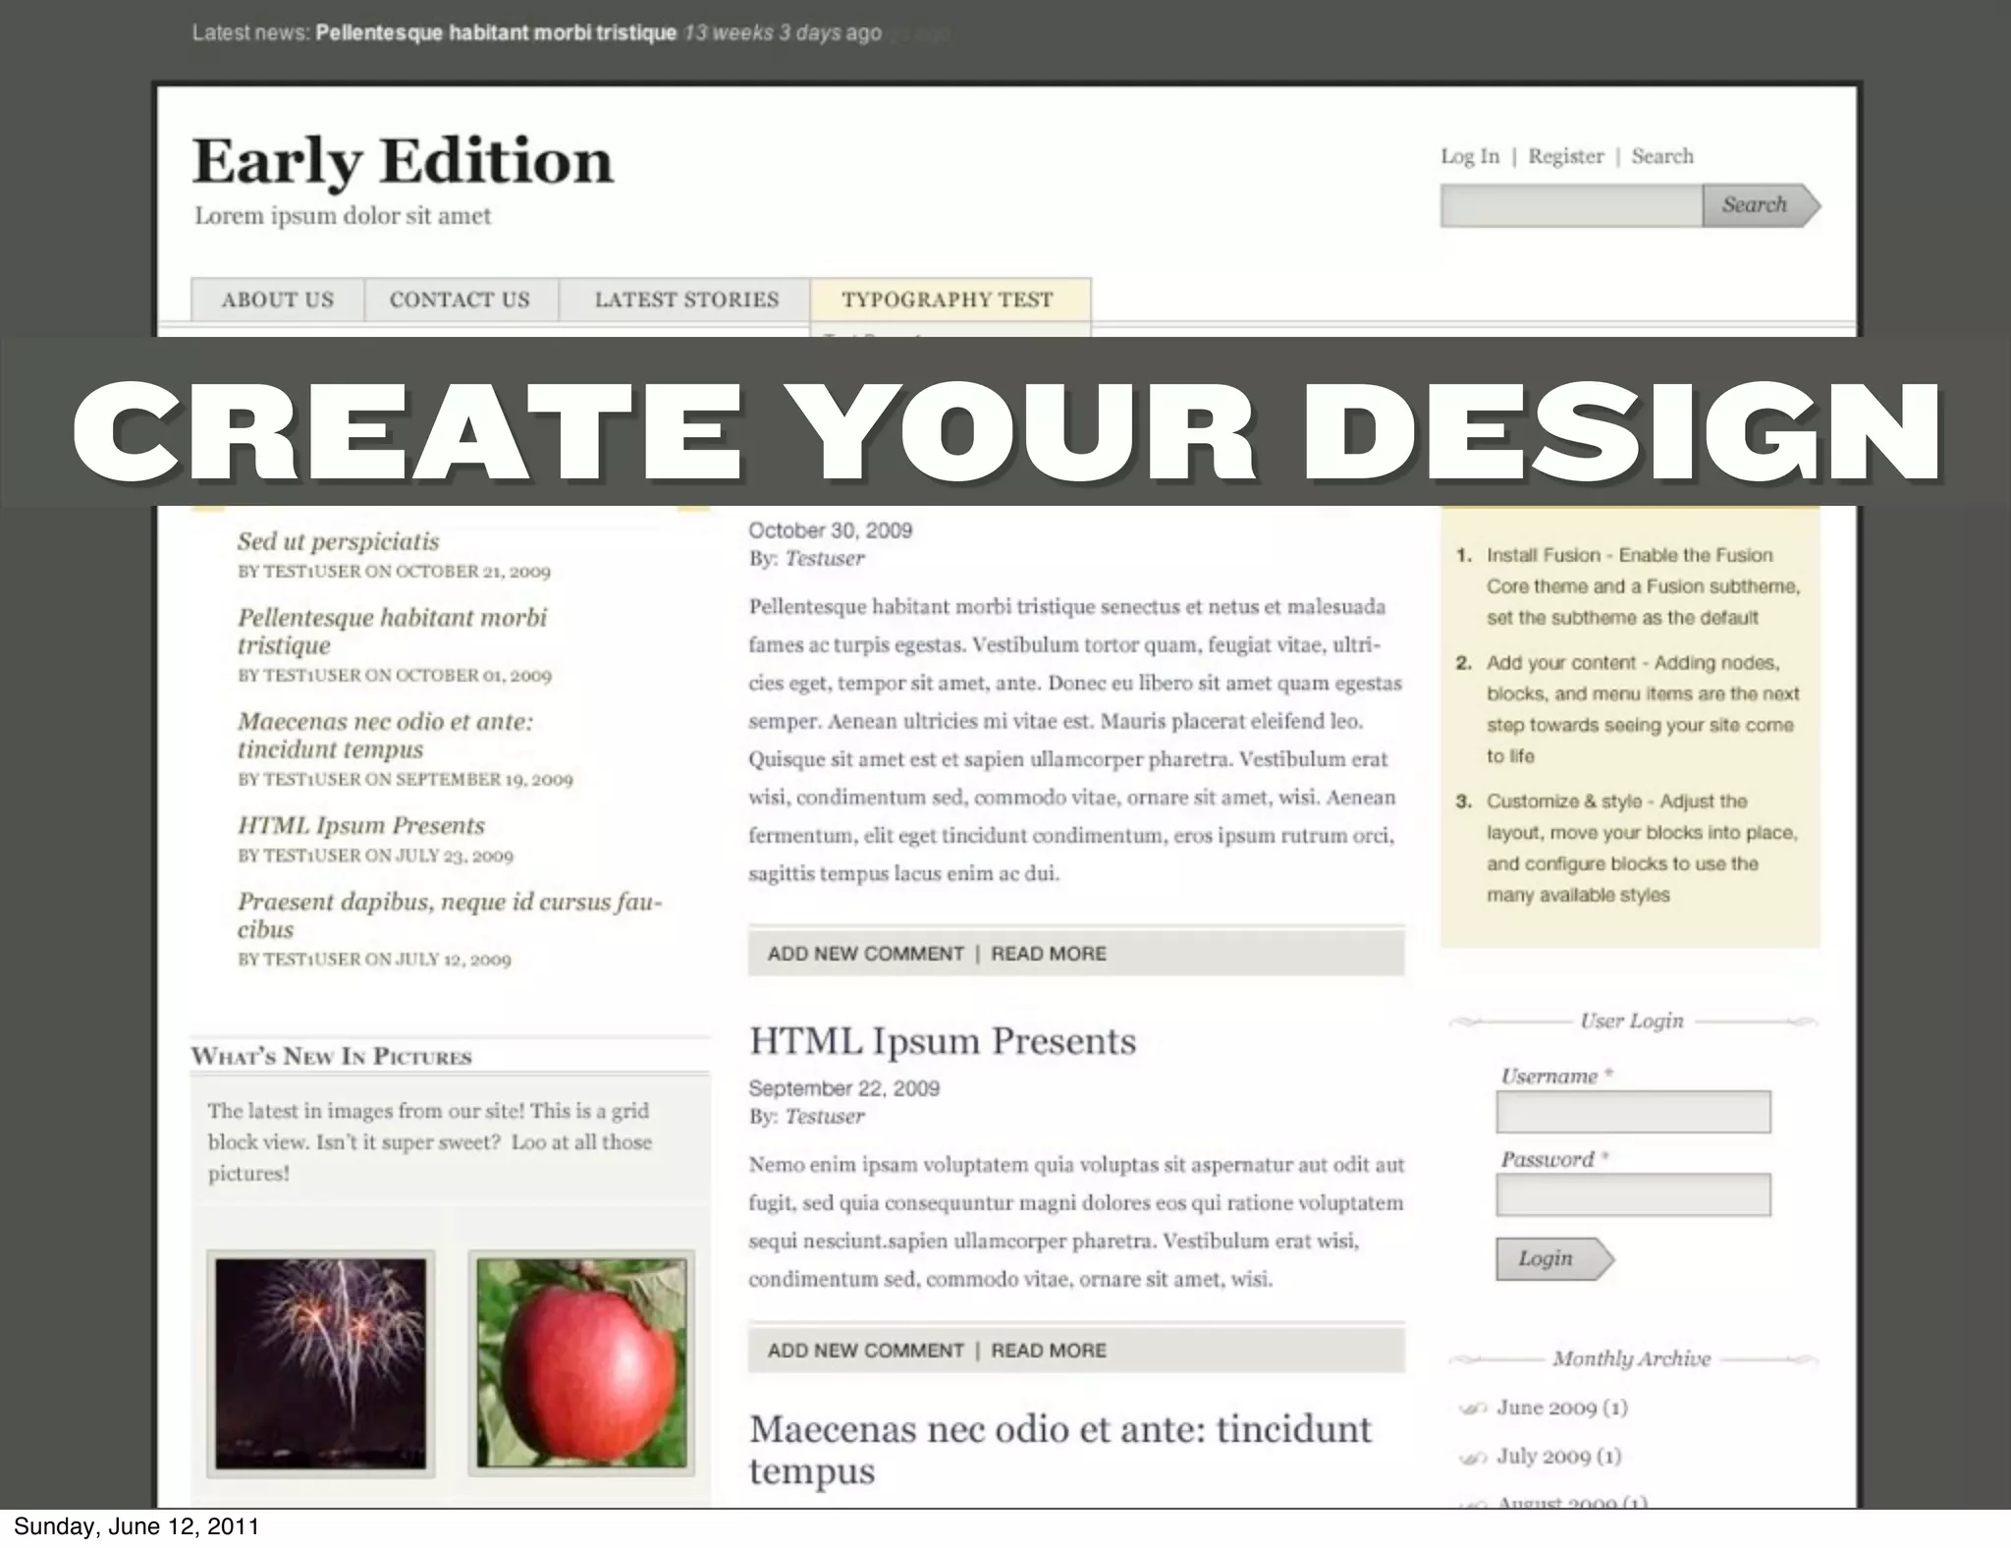This screenshot has width=2011, height=1548.
Task: Click the search text field
Action: (1570, 206)
